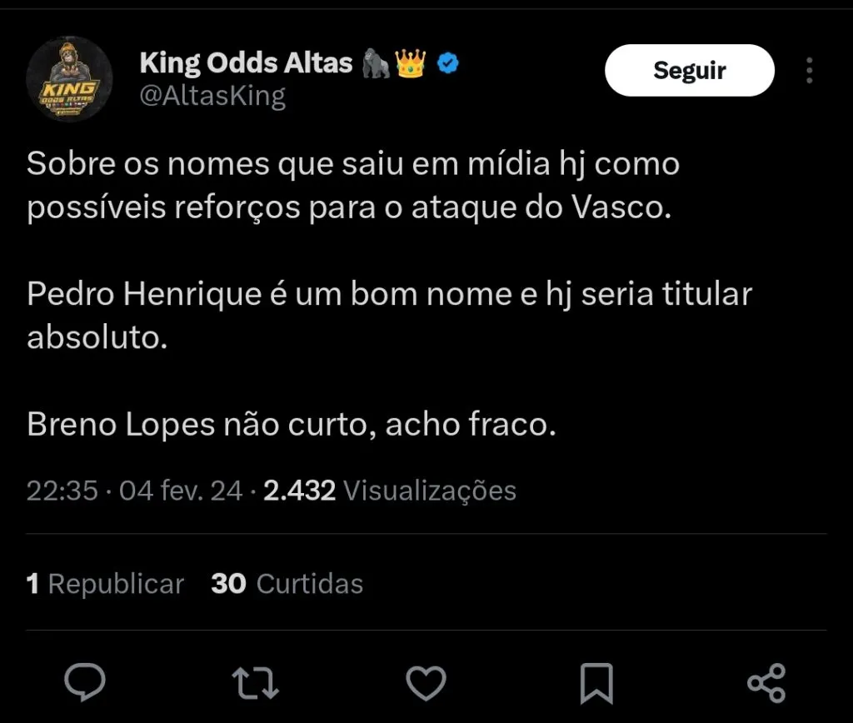Open the @AltasKing handle link
Image resolution: width=853 pixels, height=723 pixels.
point(212,97)
